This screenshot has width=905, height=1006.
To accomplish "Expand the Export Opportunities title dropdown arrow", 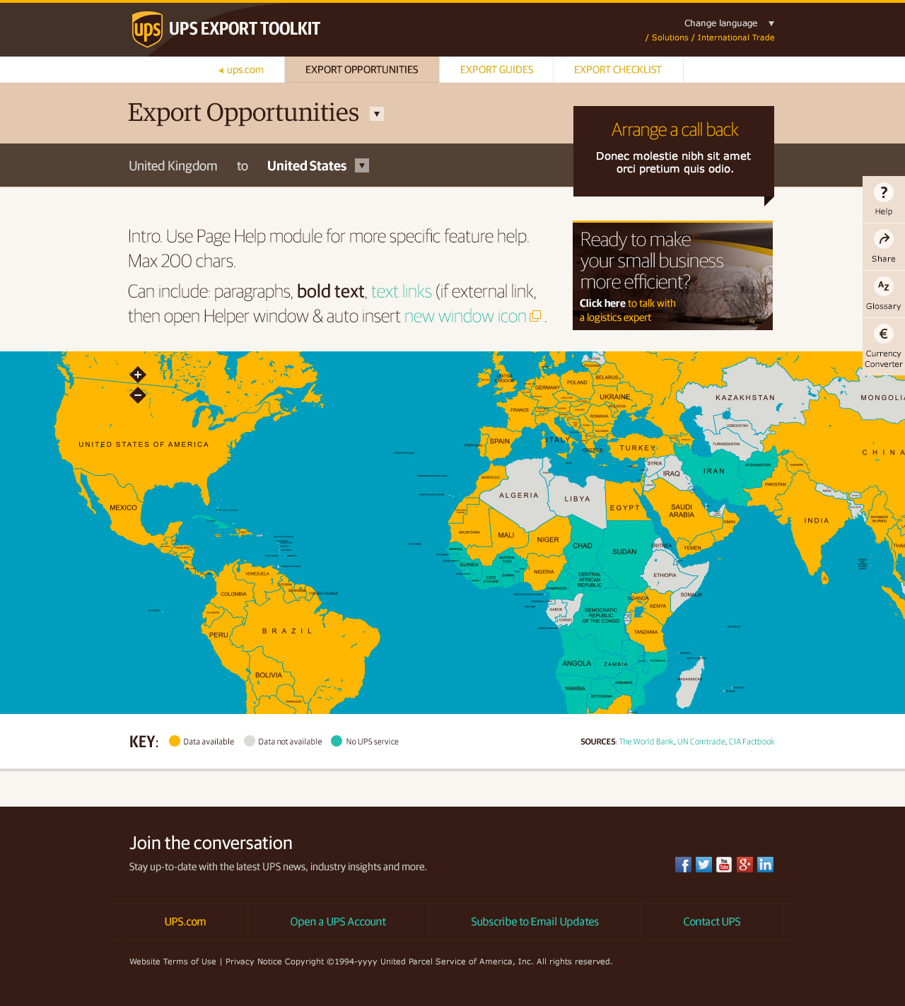I will [377, 114].
